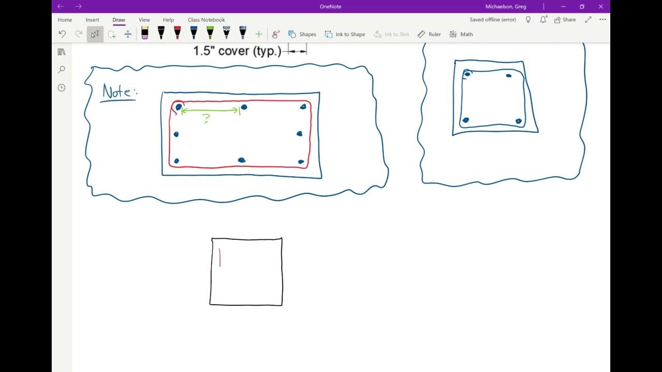Add a new pen with plus icon
The image size is (662, 372).
tap(259, 34)
